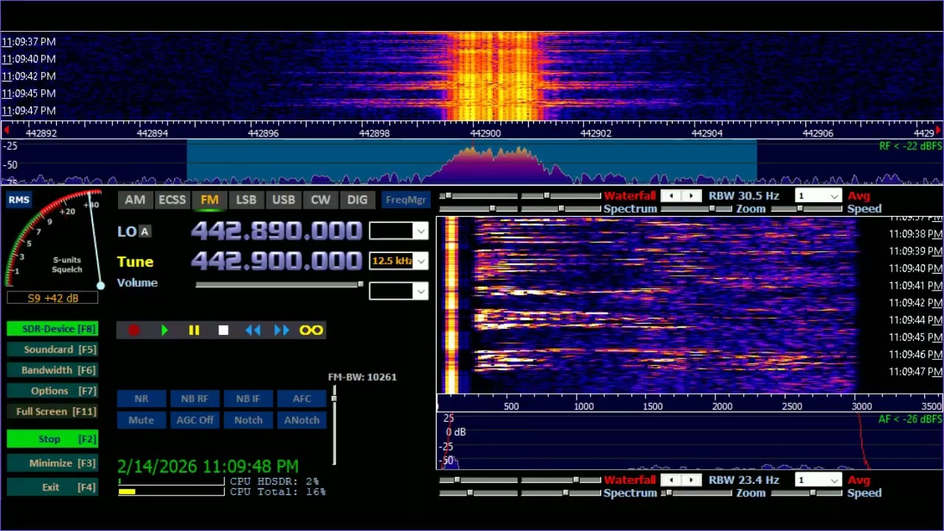Select DIG digital mode

pyautogui.click(x=357, y=200)
